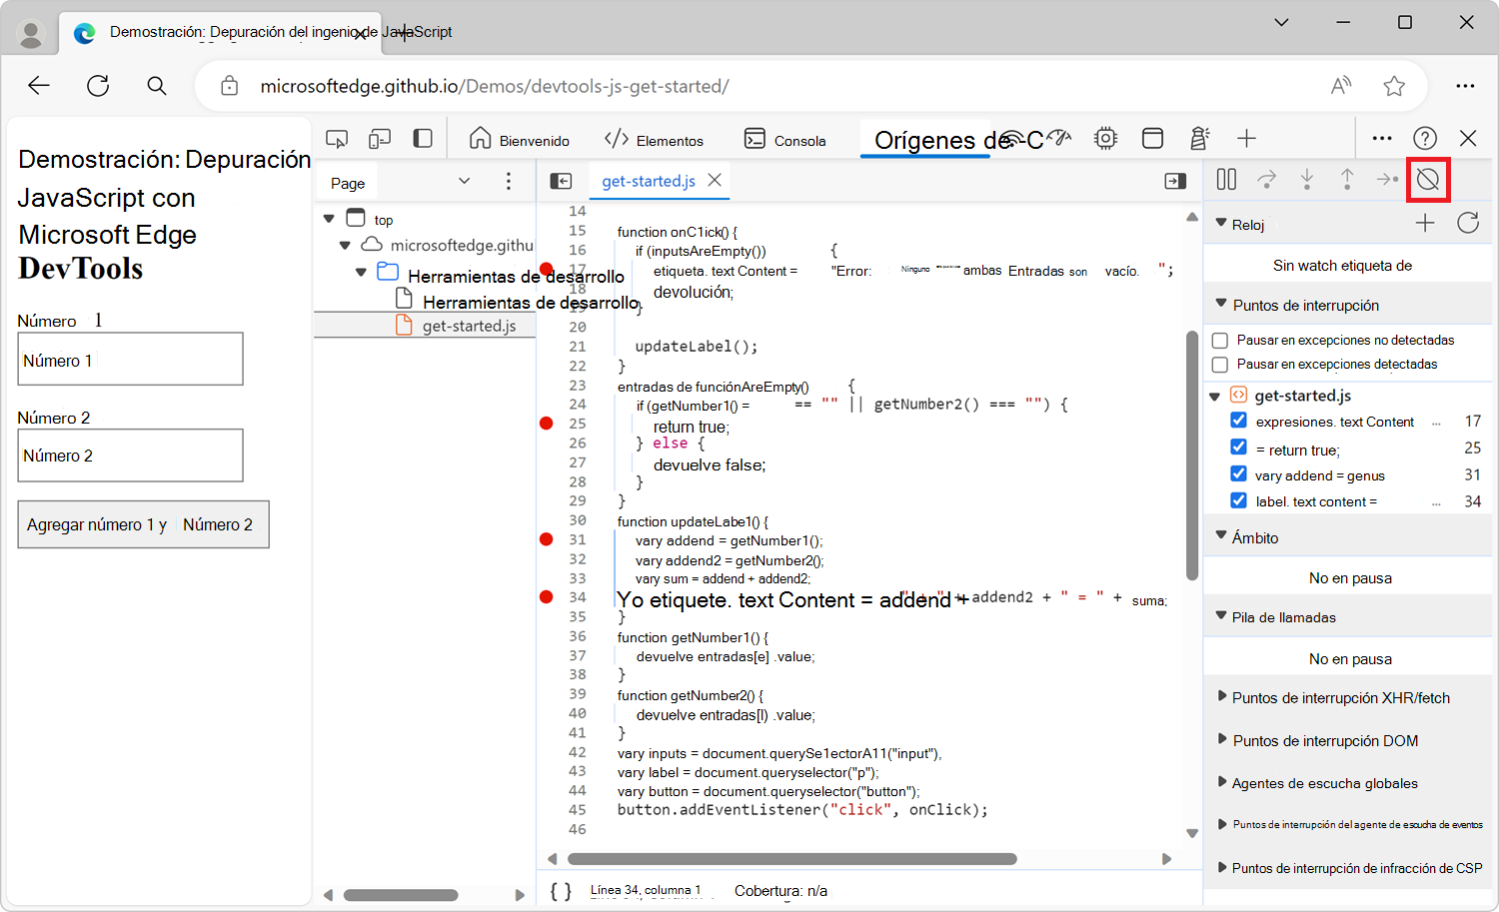Toggle device emulation icon in DevTools
The image size is (1499, 912).
pos(380,139)
